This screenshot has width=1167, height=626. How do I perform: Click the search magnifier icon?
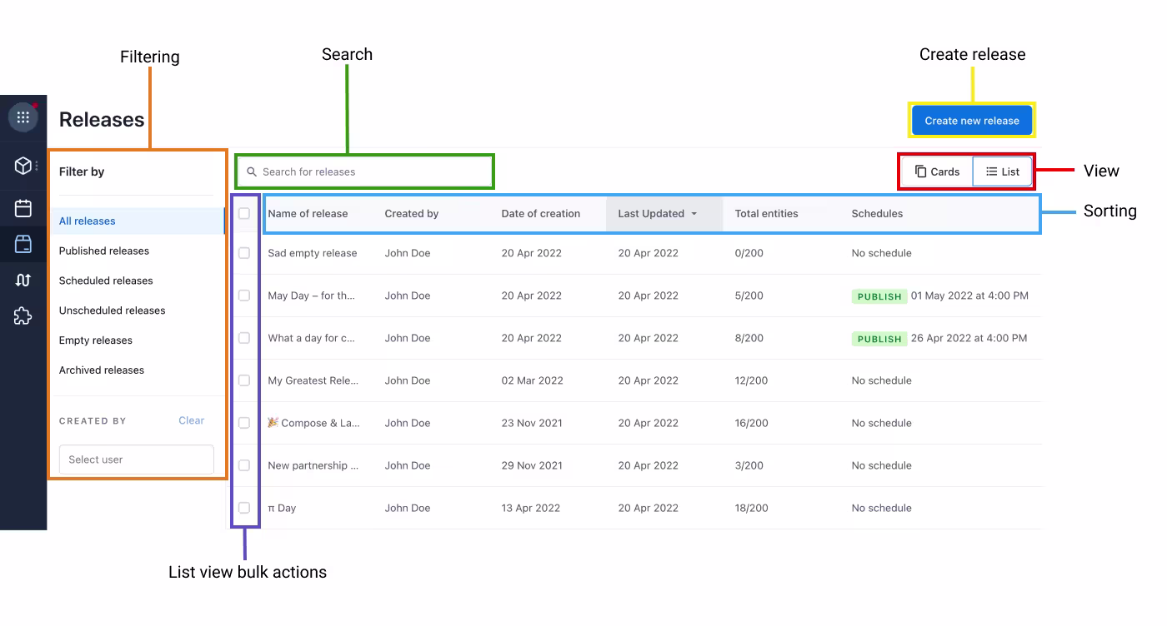[x=252, y=172]
